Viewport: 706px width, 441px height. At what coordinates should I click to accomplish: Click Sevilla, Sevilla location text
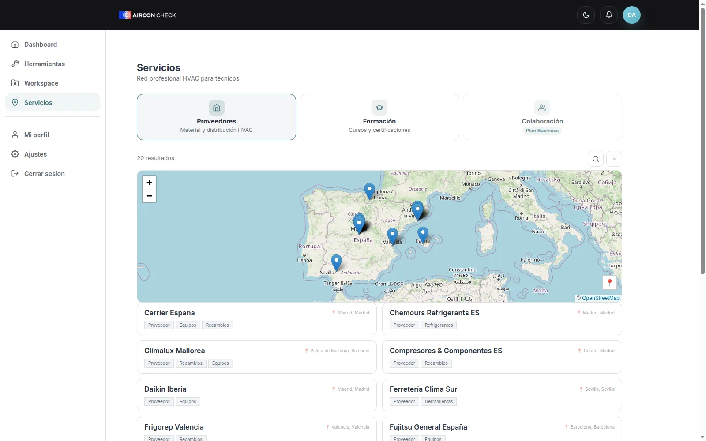pyautogui.click(x=597, y=389)
